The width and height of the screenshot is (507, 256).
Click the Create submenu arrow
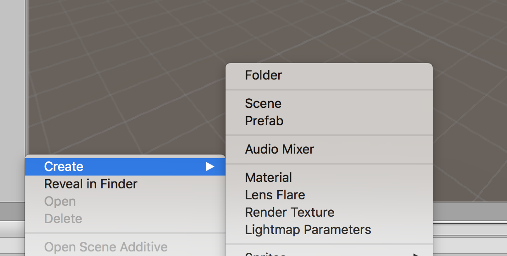pyautogui.click(x=210, y=167)
